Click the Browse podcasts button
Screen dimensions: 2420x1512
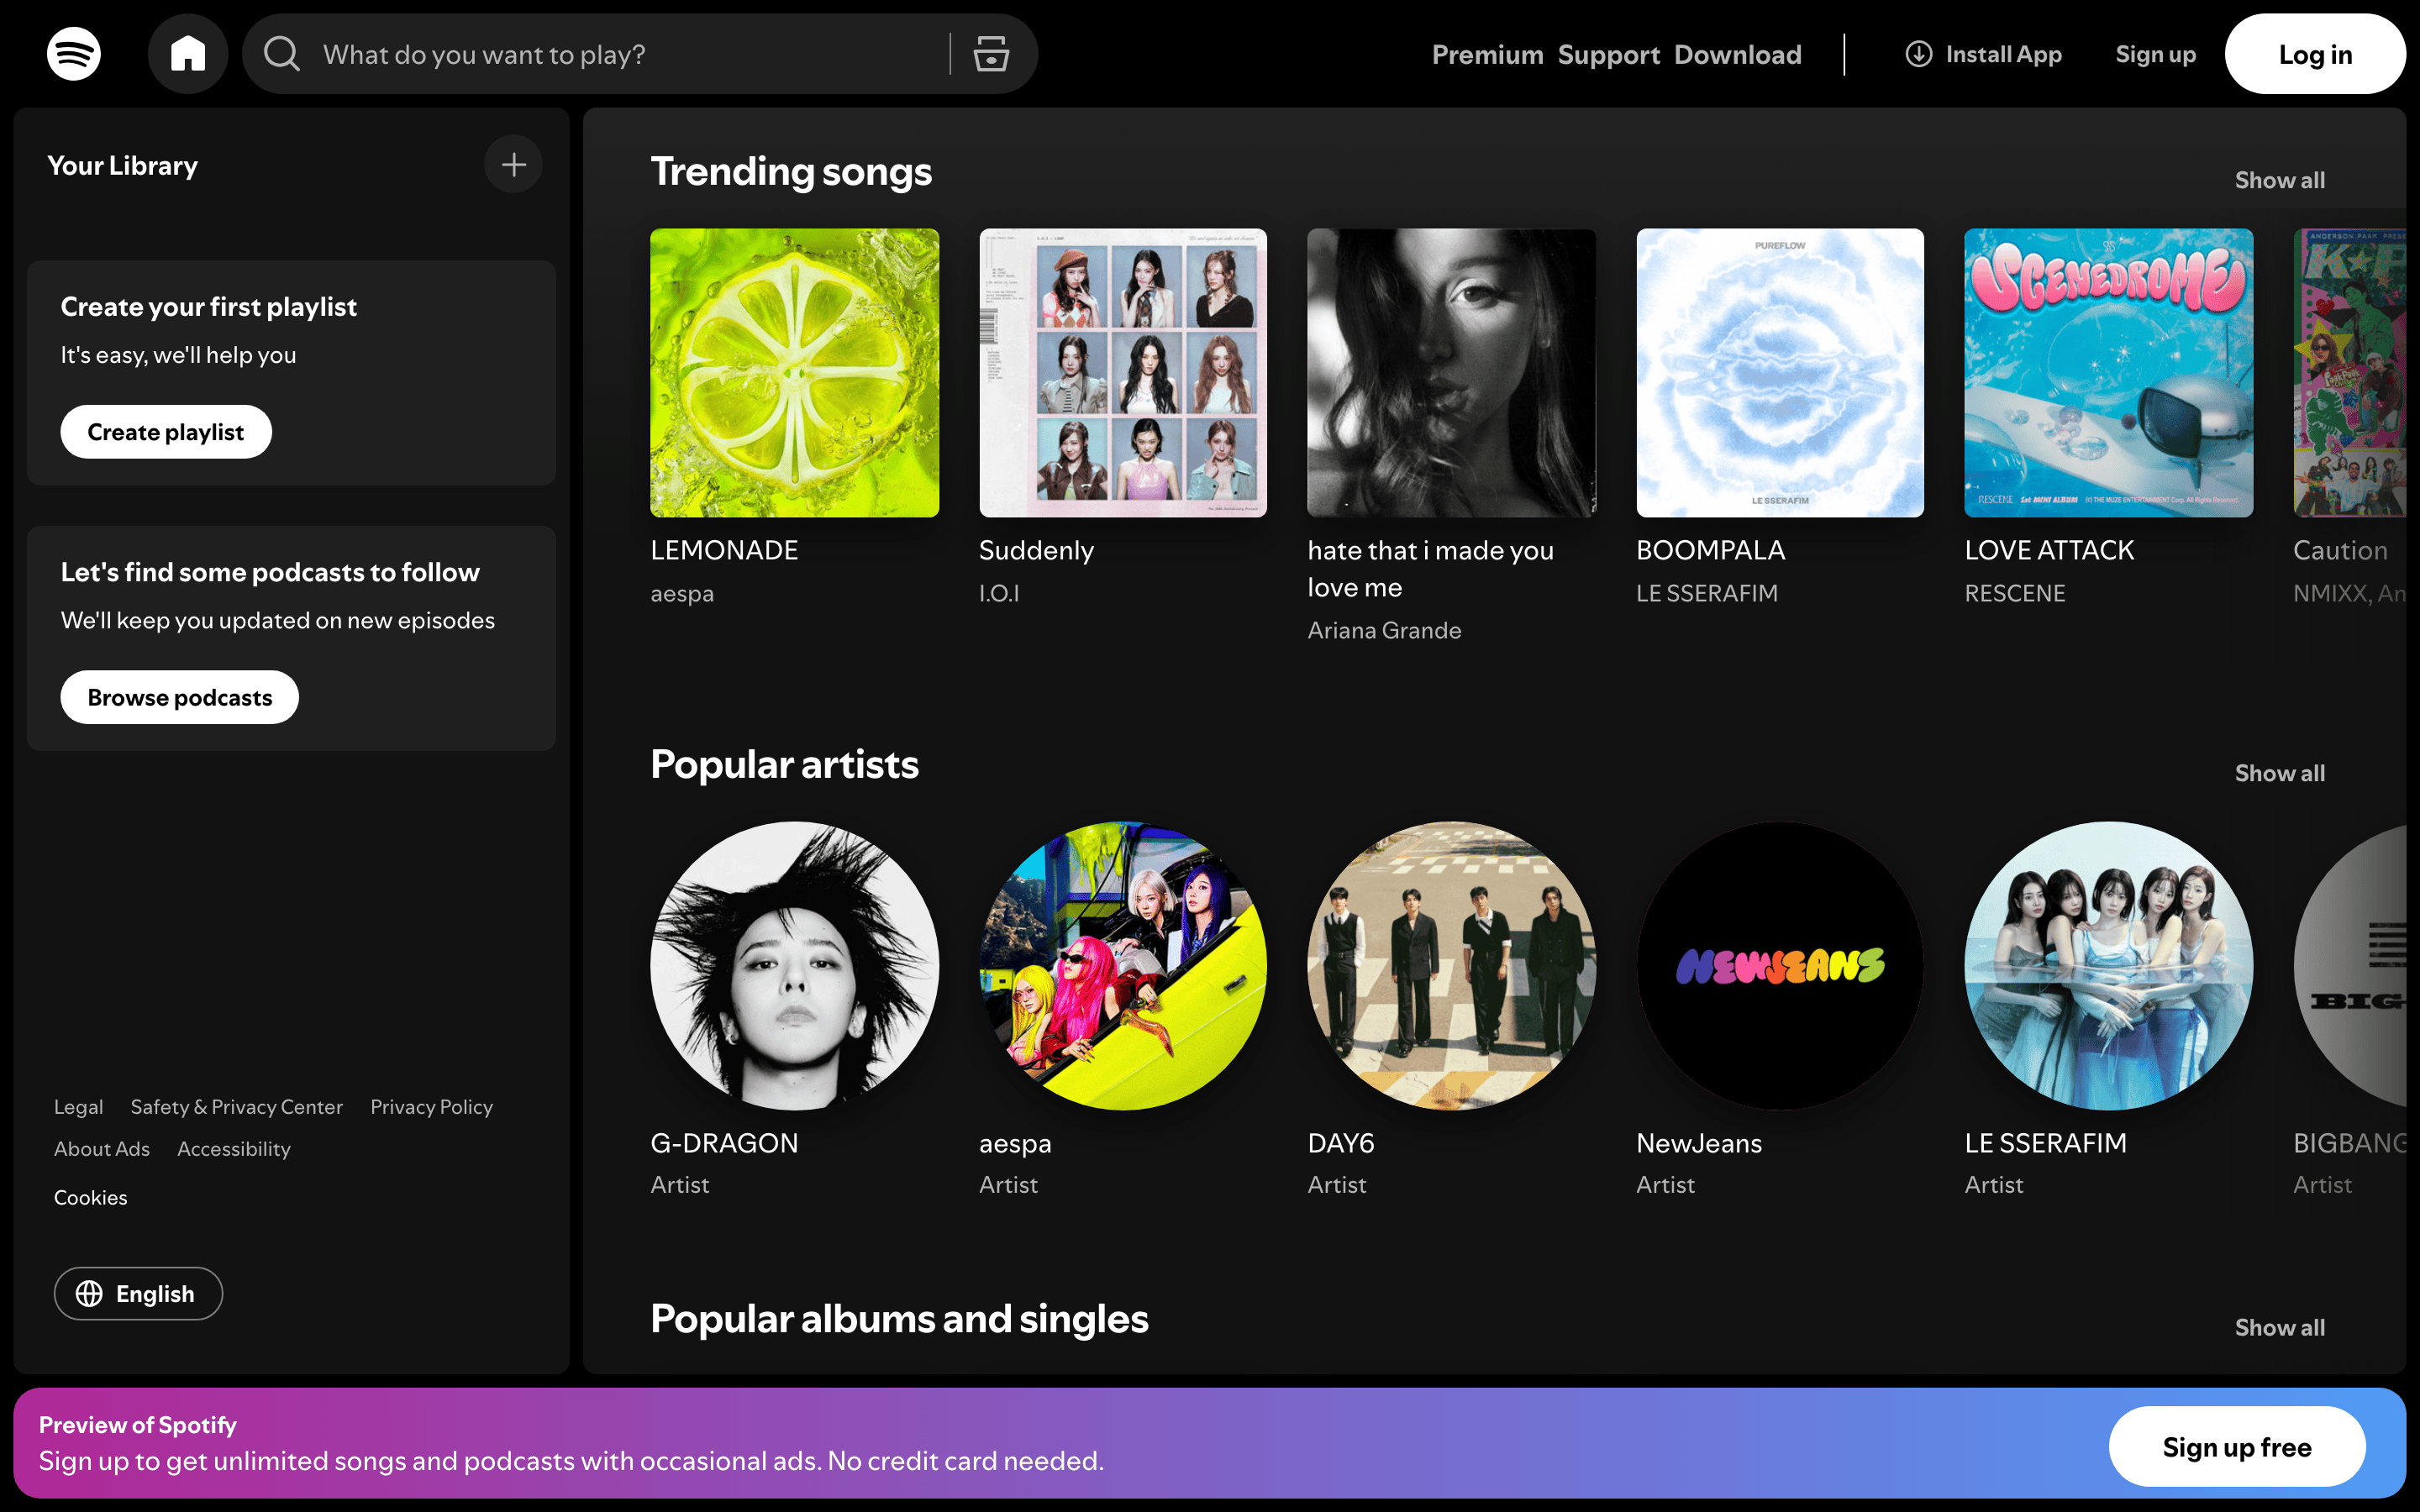pyautogui.click(x=180, y=697)
